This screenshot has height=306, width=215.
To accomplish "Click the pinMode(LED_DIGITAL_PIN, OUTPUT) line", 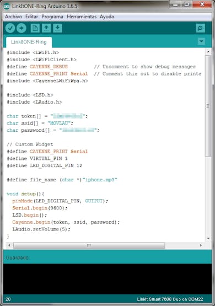I will [60, 201].
